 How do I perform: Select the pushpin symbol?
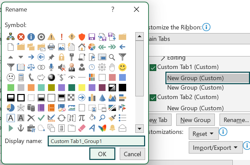[x=51, y=57]
